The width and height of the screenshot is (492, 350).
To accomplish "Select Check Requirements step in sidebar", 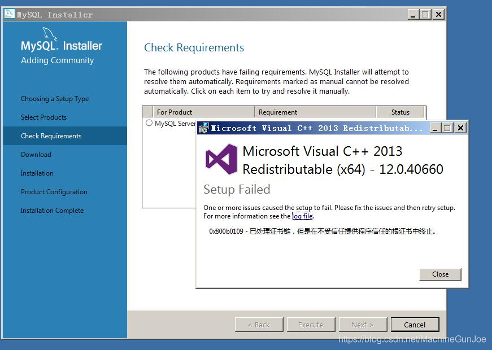I will tap(65, 136).
